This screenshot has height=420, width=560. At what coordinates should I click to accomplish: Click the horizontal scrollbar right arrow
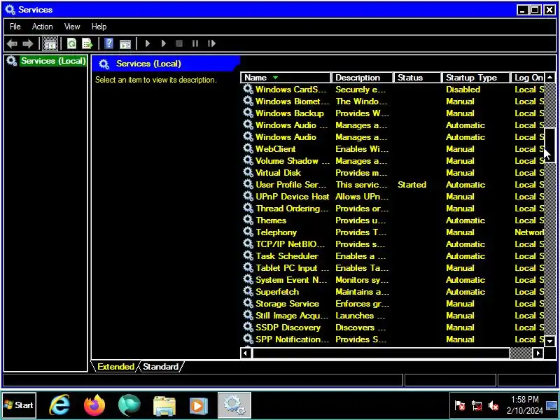pyautogui.click(x=538, y=353)
